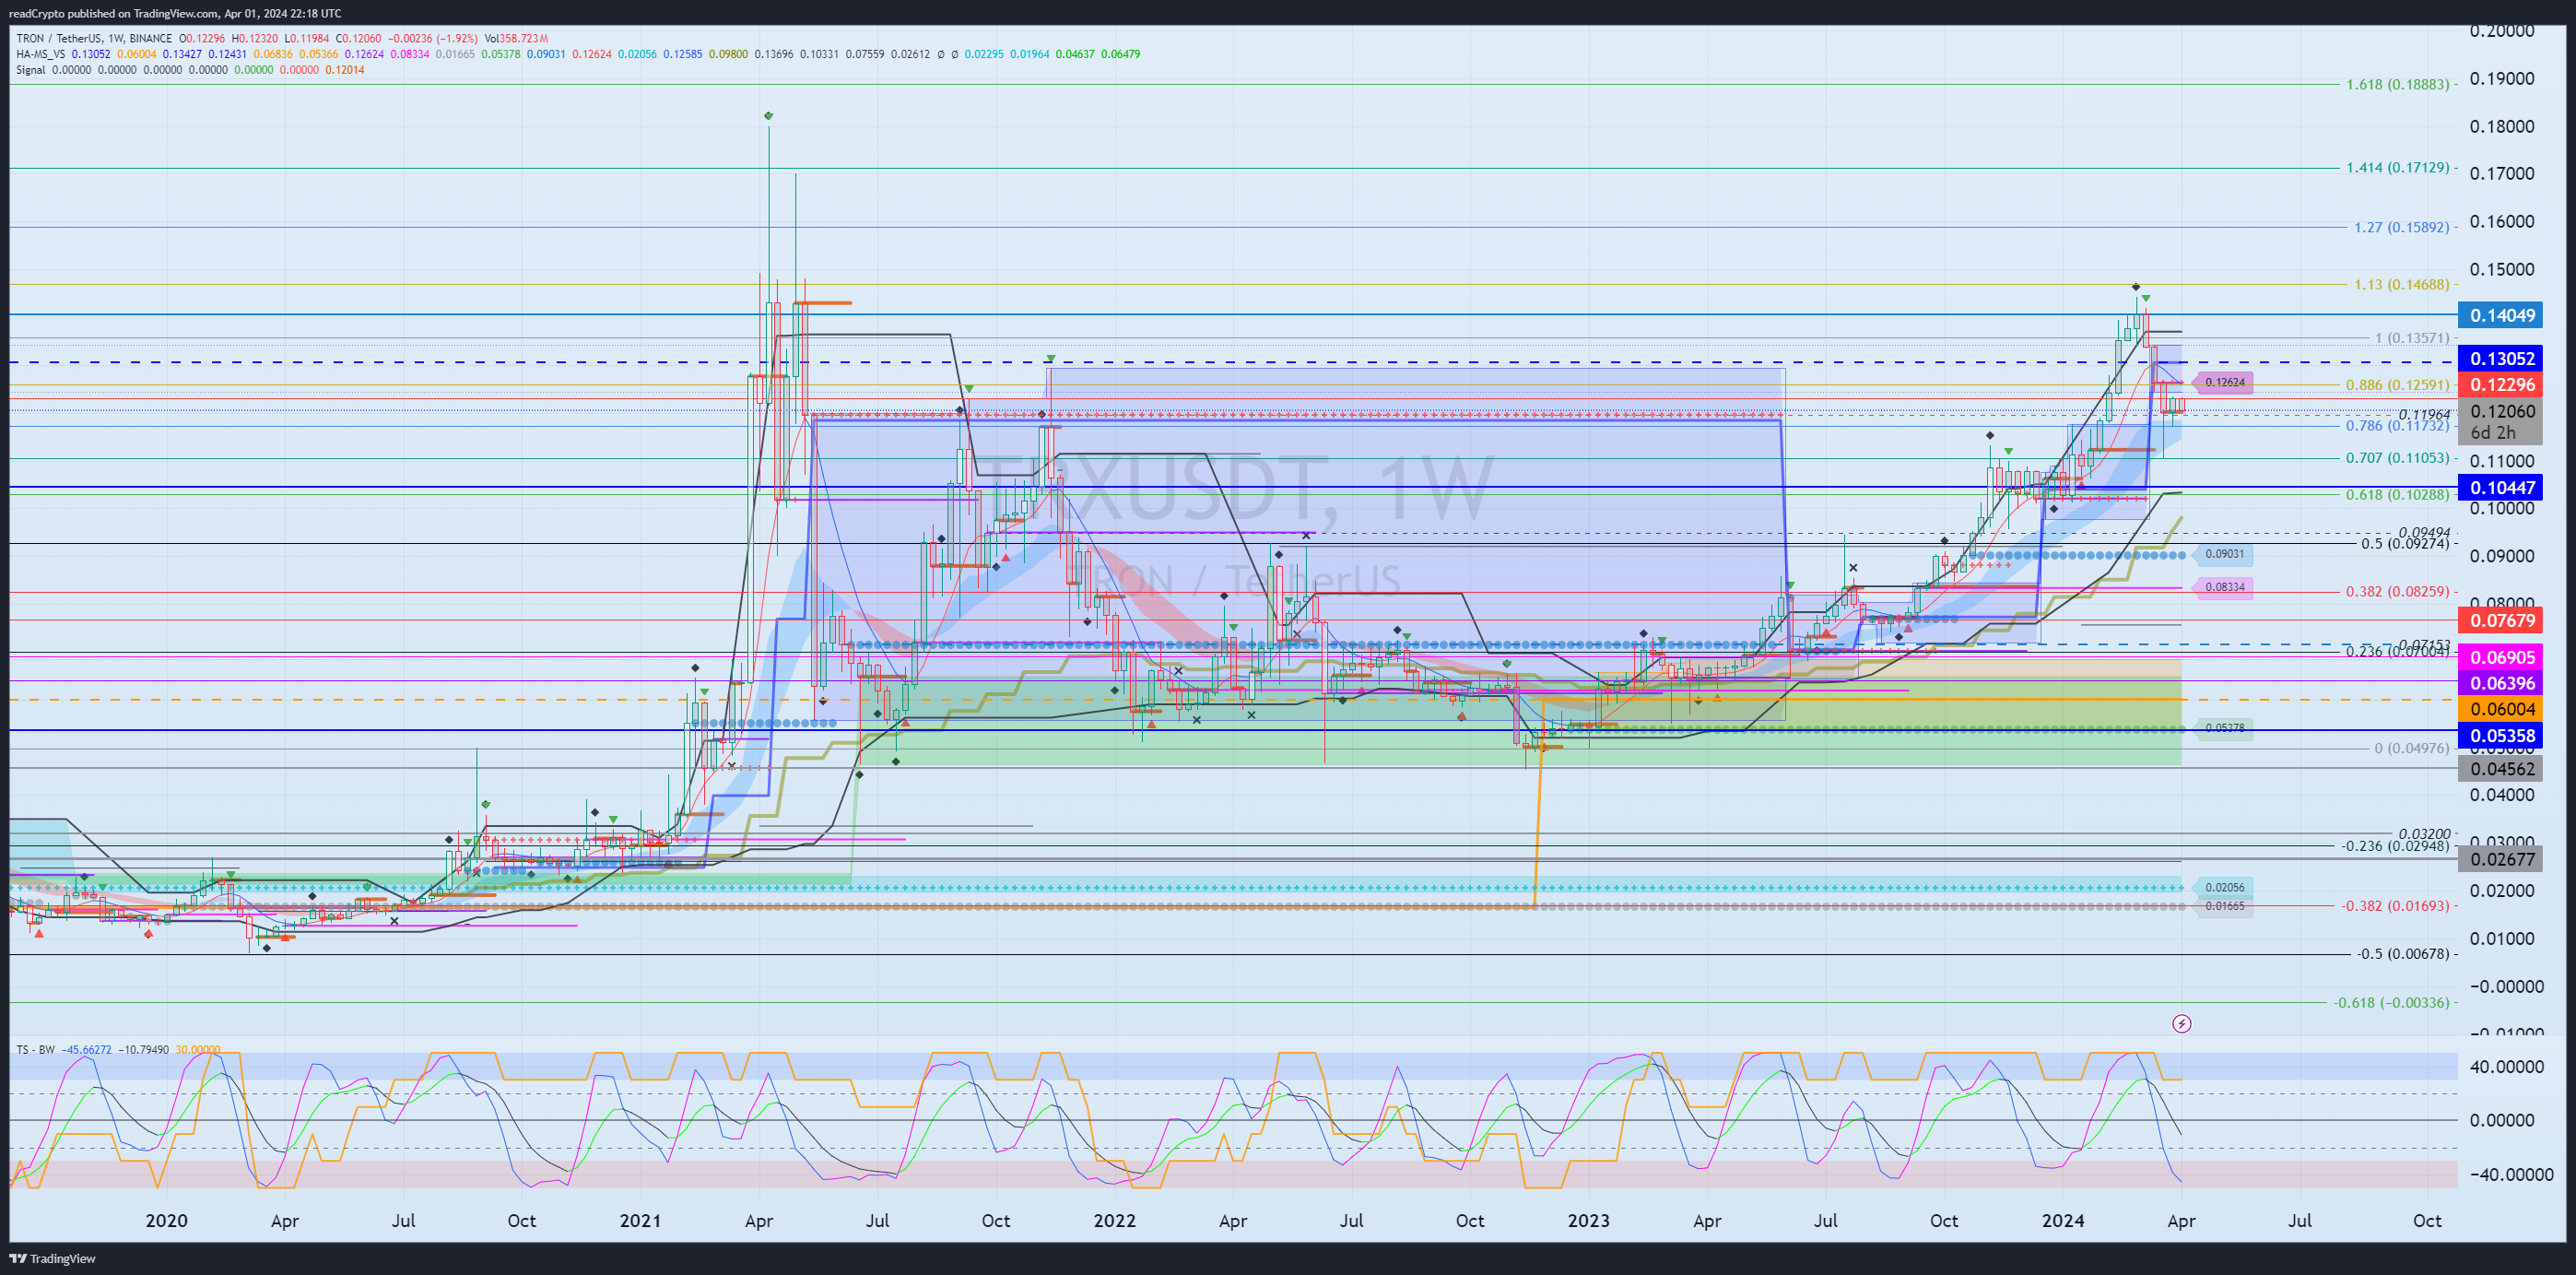This screenshot has height=1275, width=2576.
Task: Click the green 0.05378 level tag
Action: click(x=2222, y=728)
